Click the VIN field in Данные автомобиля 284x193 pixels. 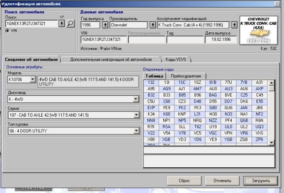(x=103, y=39)
